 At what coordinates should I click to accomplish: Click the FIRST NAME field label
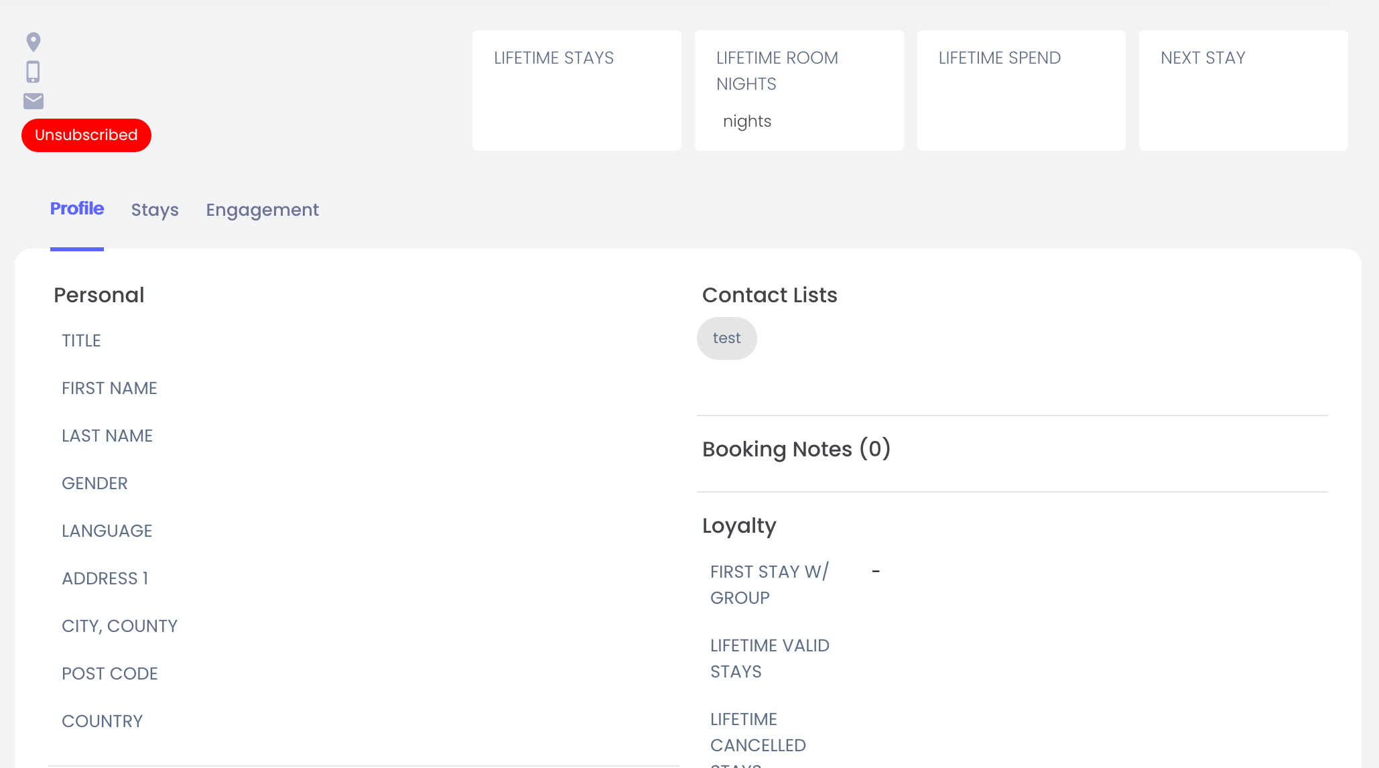click(109, 388)
